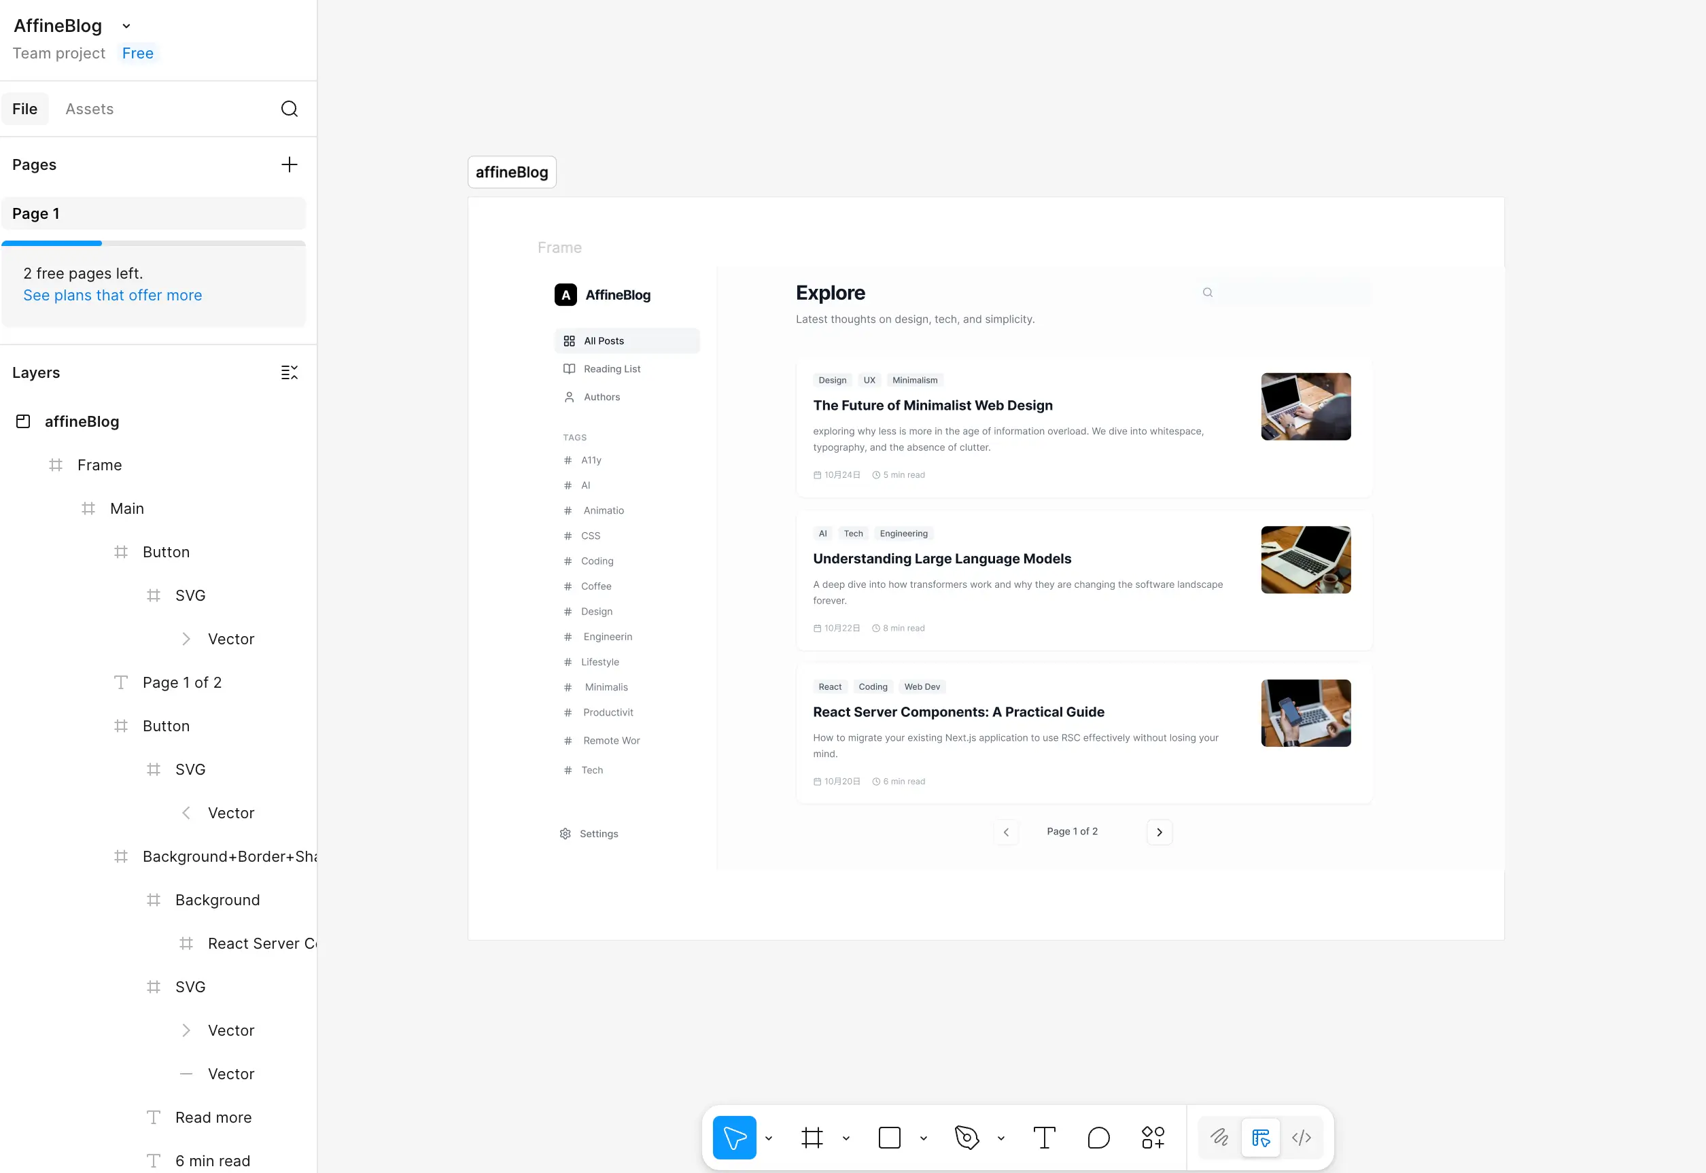The width and height of the screenshot is (1706, 1173).
Task: Select the Pen tool
Action: (966, 1138)
